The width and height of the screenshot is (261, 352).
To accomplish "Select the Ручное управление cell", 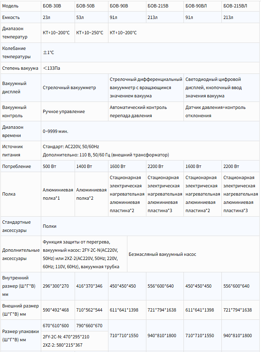I will 64,111.
